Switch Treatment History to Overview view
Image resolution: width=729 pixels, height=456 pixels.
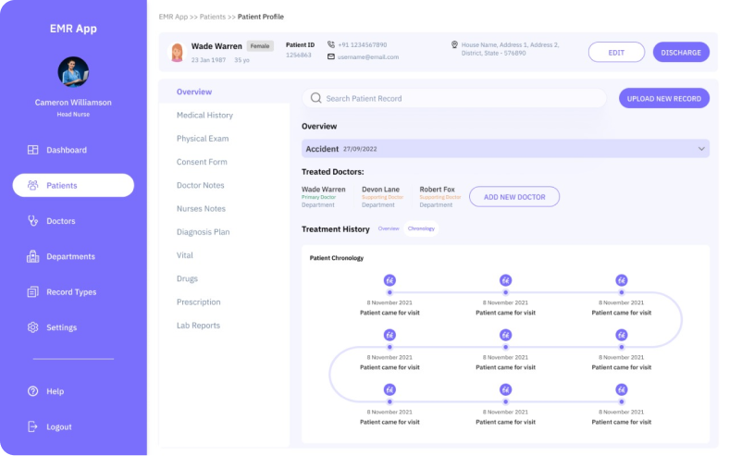(388, 228)
